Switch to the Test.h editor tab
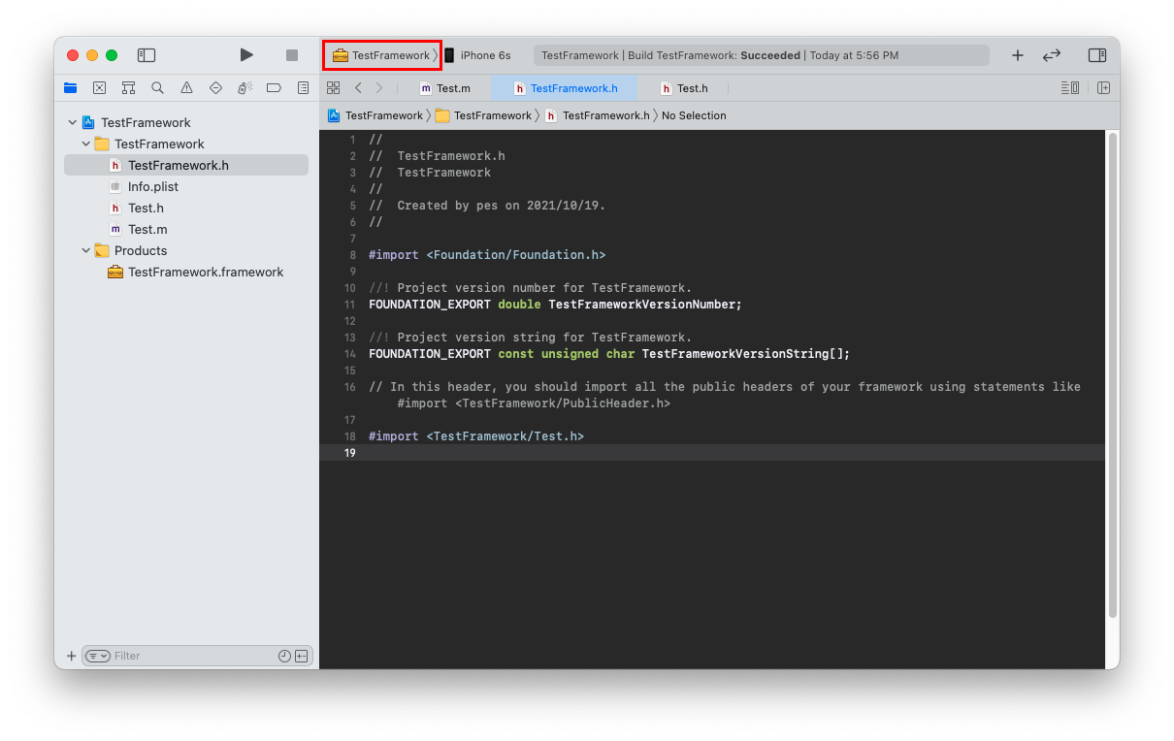The height and width of the screenshot is (741, 1174). [x=683, y=88]
